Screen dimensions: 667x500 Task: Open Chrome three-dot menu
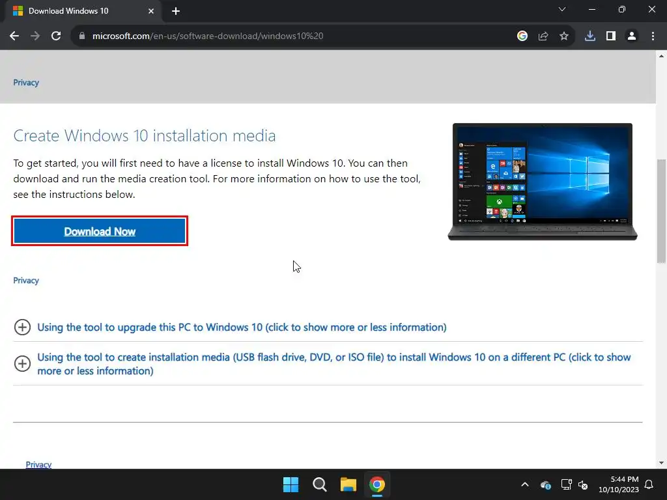coord(653,36)
